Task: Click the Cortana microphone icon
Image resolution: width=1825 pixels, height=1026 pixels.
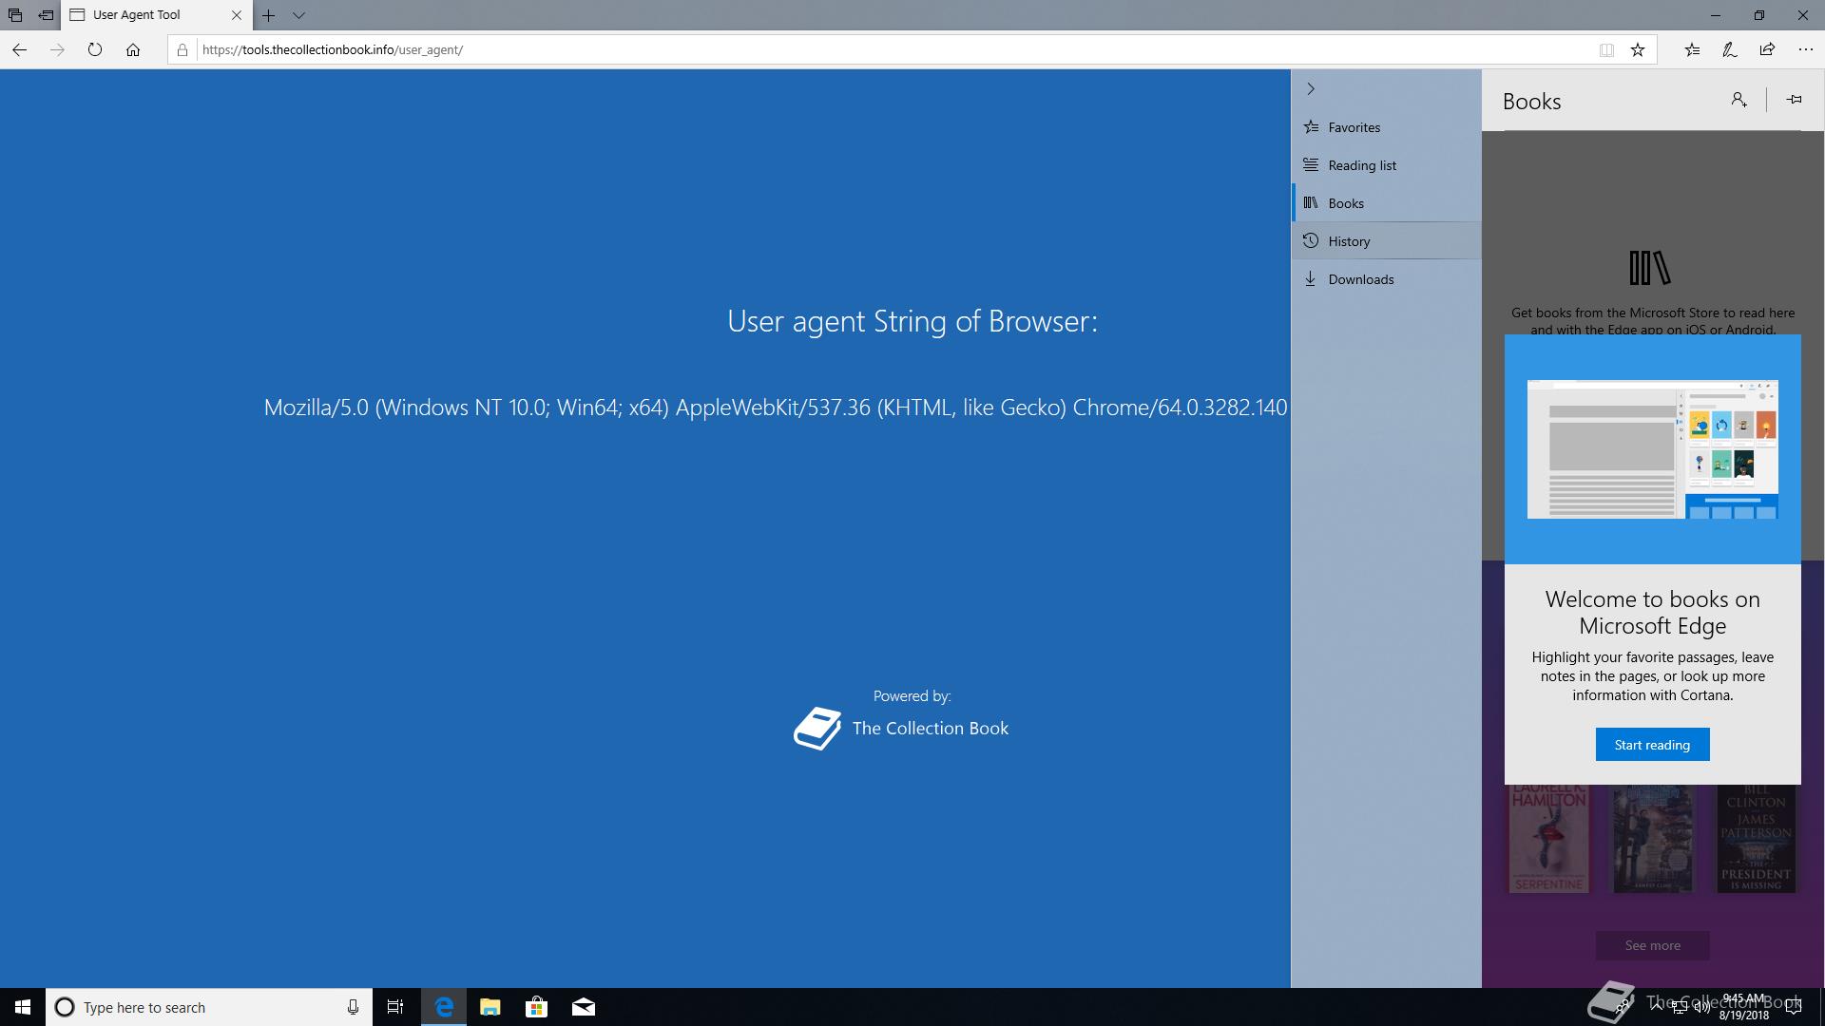Action: click(353, 1007)
